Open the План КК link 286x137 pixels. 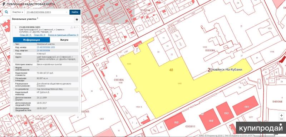click(x=40, y=35)
